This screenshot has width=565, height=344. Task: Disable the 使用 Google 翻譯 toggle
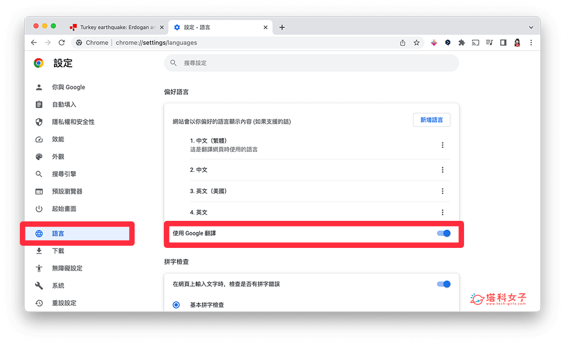coord(444,234)
